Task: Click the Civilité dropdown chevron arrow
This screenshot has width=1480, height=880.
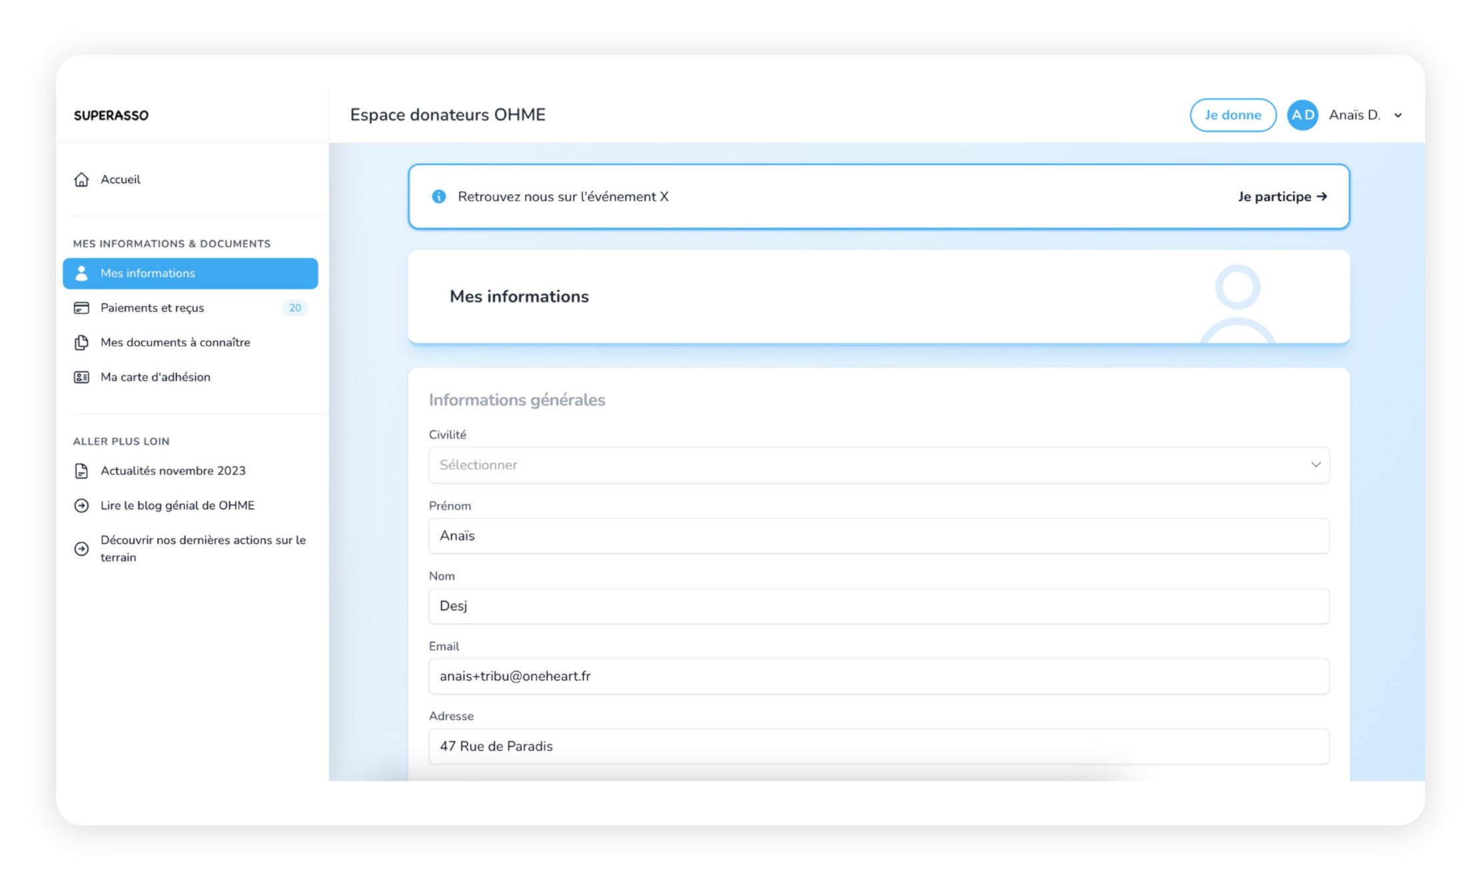Action: 1315,465
